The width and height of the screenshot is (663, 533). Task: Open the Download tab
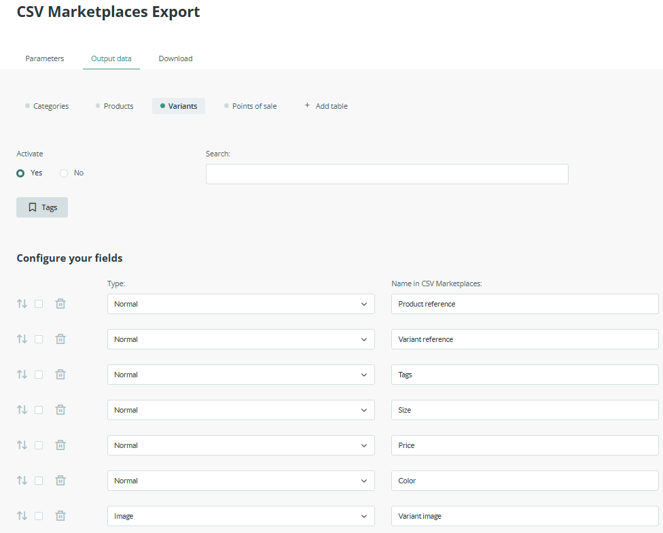point(175,58)
